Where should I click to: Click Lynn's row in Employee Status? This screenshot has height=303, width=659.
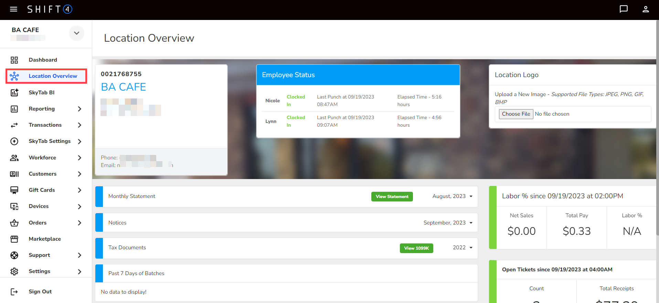pos(358,122)
